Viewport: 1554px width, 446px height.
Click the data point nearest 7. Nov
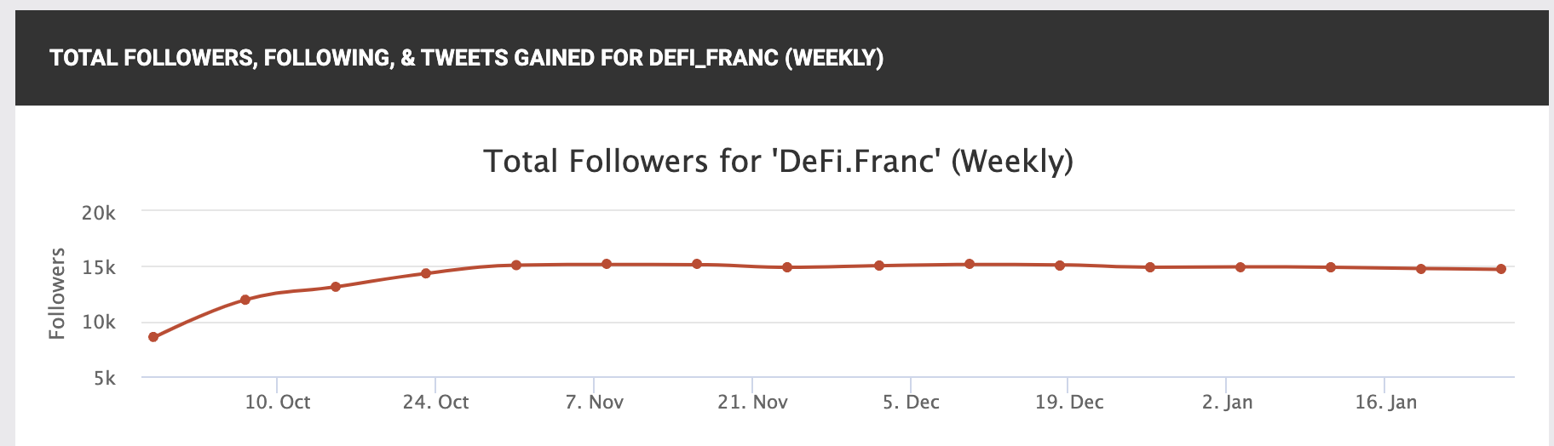[x=607, y=264]
